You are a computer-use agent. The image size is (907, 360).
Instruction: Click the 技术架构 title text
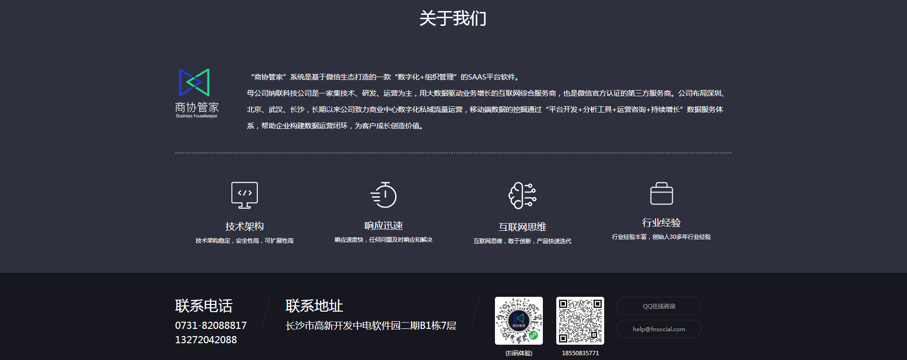(244, 226)
